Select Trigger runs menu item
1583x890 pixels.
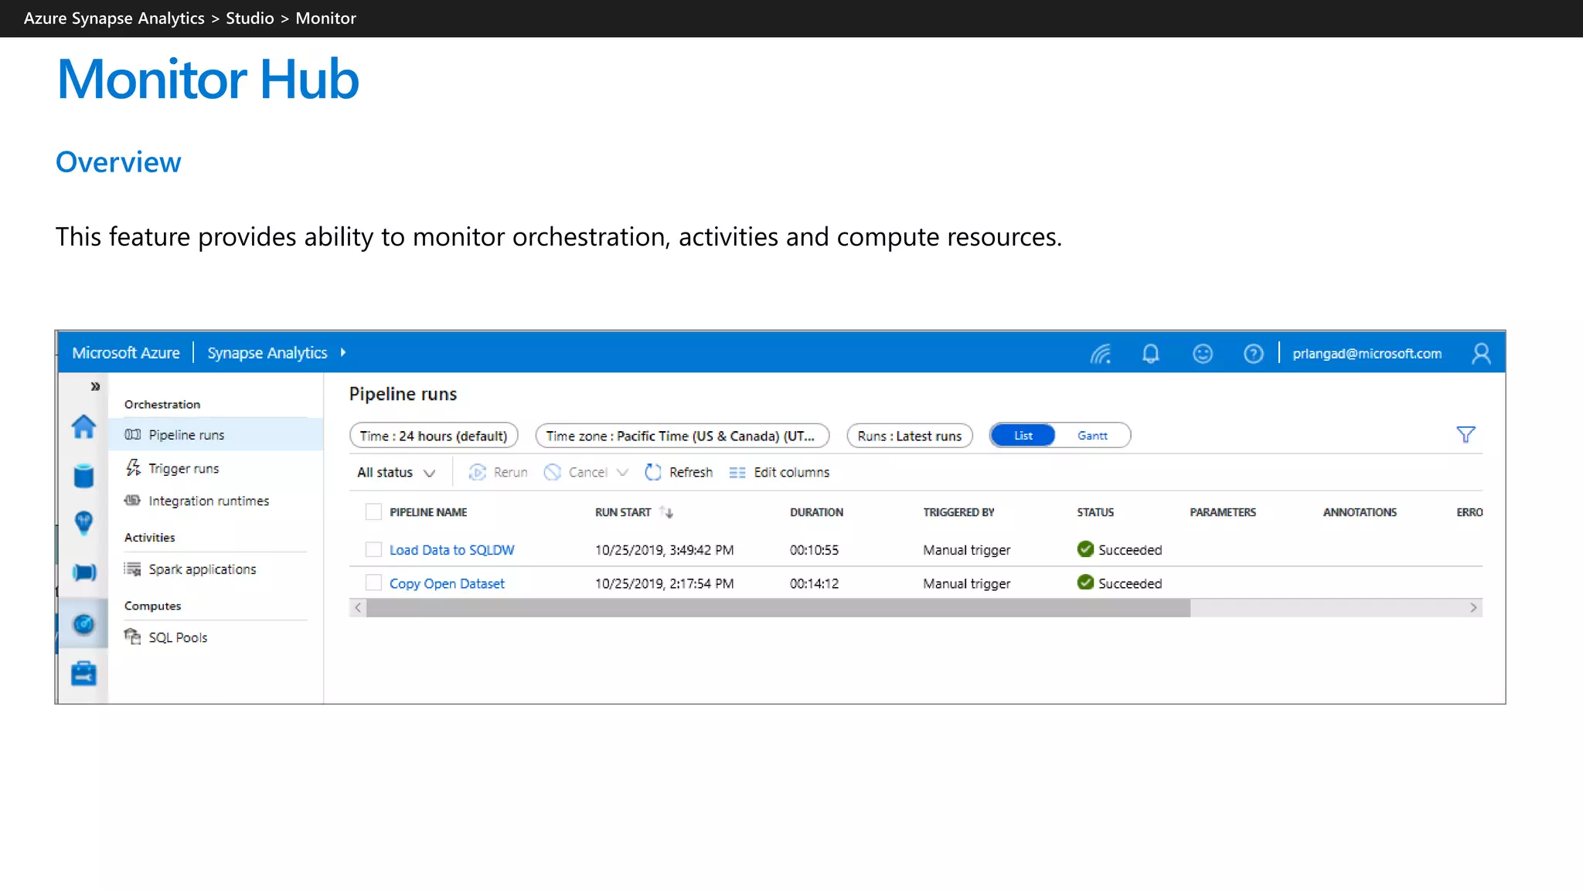[x=184, y=468]
